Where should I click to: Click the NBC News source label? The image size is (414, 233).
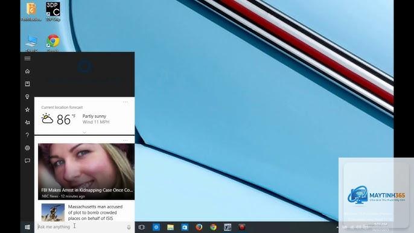coord(50,196)
